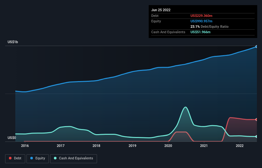Click the US$229.360m debt value

click(201, 16)
